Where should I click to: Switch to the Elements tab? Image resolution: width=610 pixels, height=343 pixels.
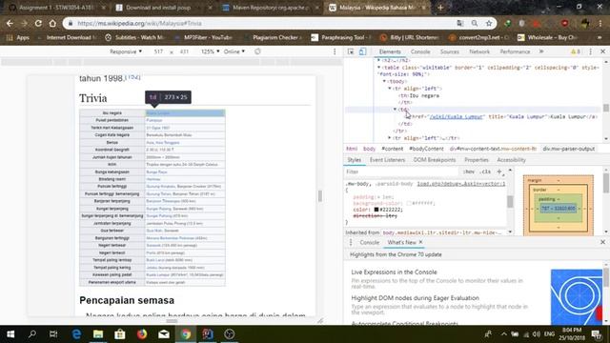390,51
